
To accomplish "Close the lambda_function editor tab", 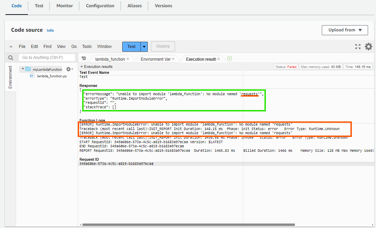I will click(x=128, y=59).
